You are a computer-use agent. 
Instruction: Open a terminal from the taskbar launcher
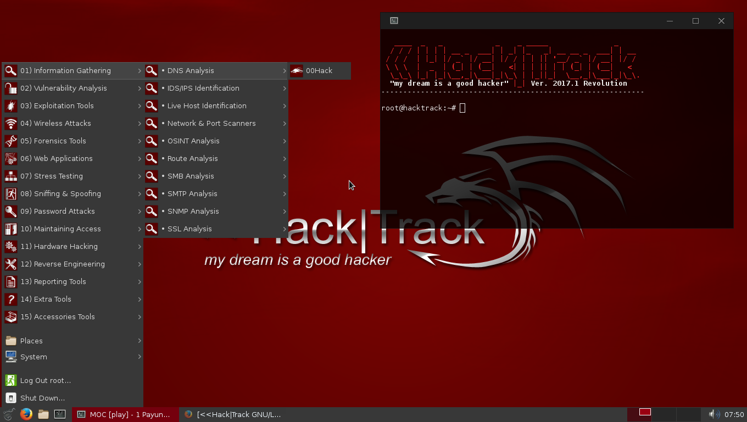click(x=59, y=414)
